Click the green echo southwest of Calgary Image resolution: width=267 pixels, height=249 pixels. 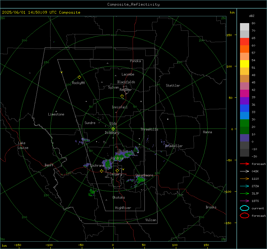coord(92,192)
